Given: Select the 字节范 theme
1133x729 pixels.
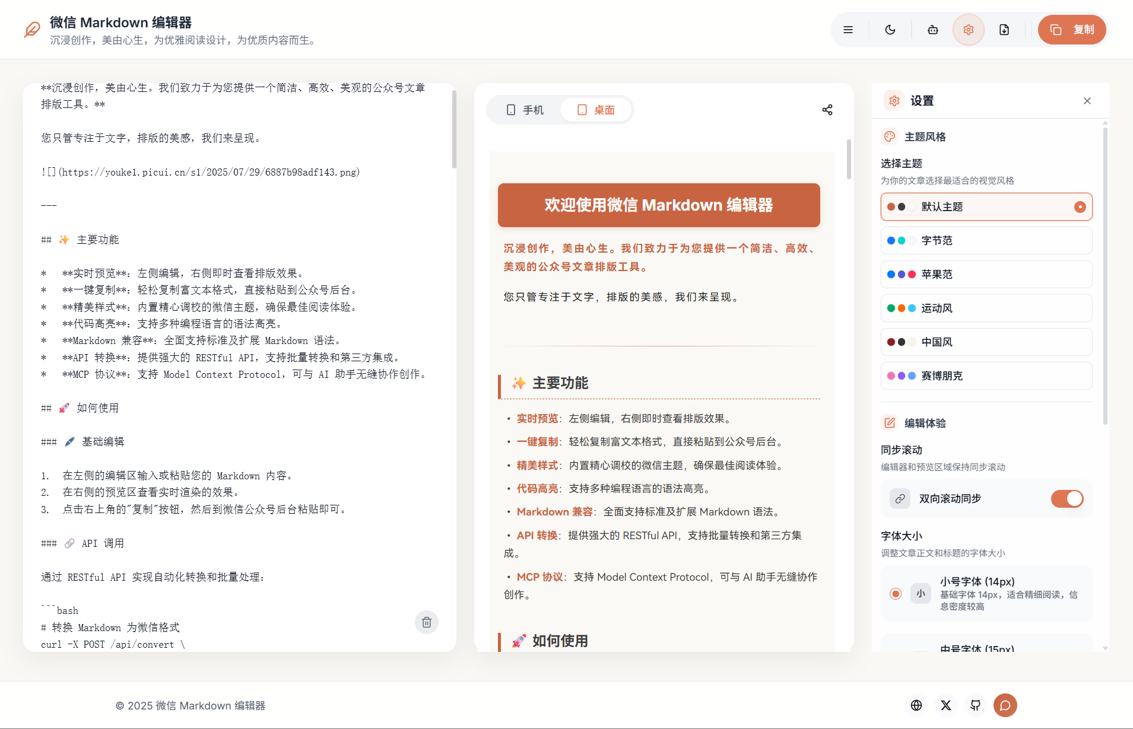Looking at the screenshot, I should tap(986, 240).
